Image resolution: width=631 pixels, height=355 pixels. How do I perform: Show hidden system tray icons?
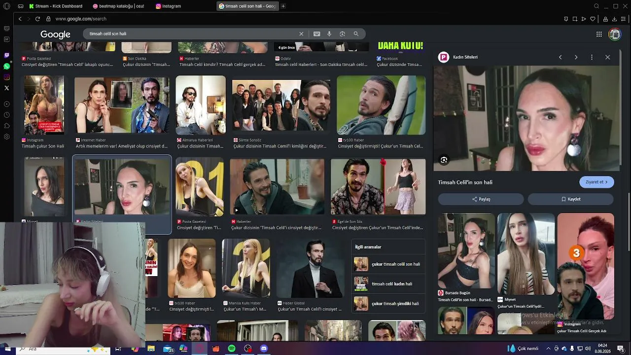(x=548, y=349)
